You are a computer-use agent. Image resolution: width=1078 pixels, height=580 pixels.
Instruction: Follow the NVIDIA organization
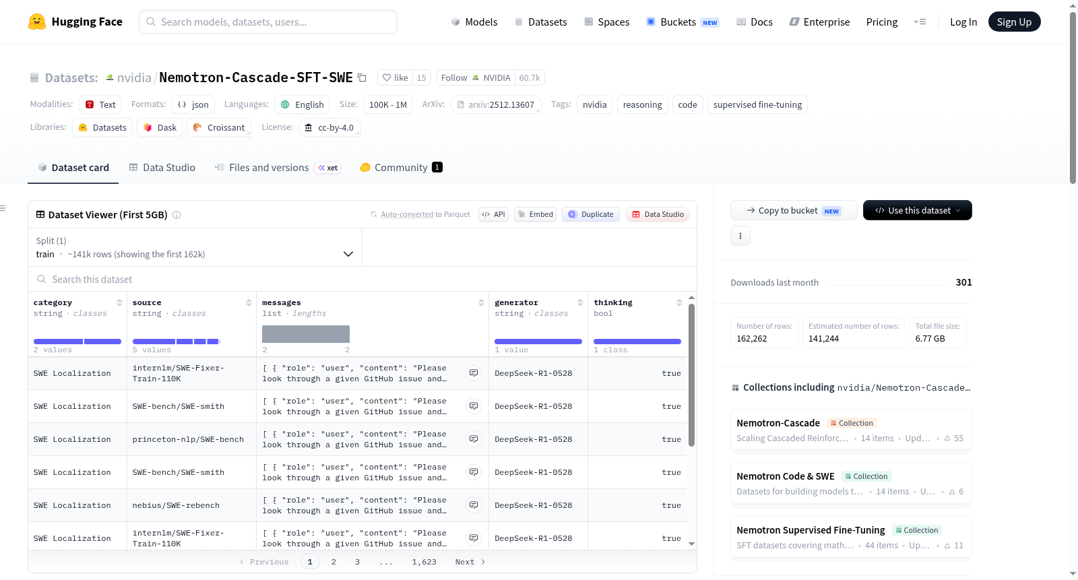tap(476, 77)
